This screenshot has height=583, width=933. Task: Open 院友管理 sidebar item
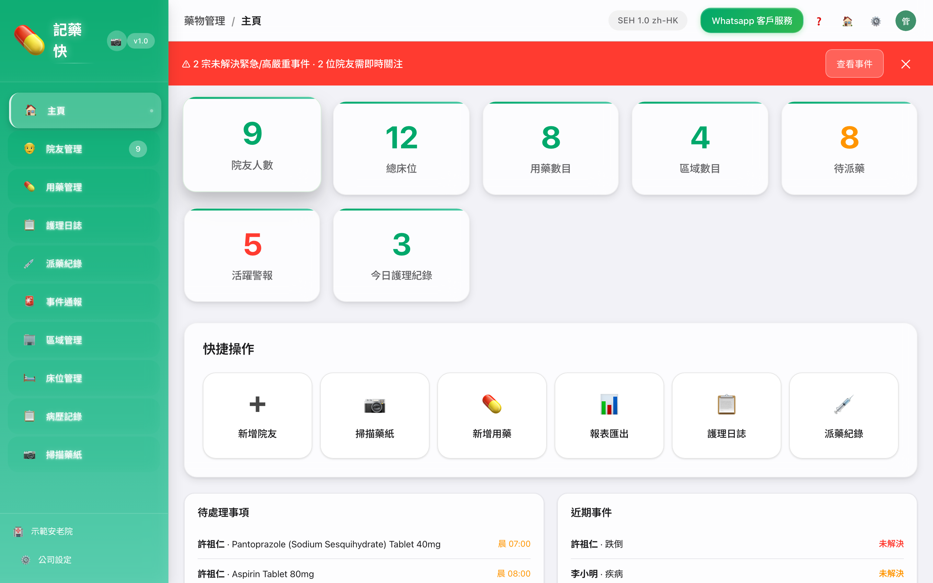coord(84,149)
